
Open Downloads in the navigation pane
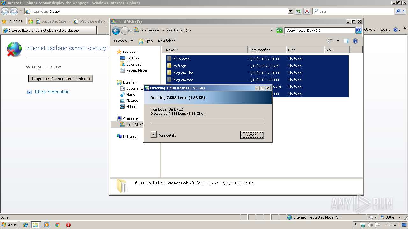click(131, 64)
